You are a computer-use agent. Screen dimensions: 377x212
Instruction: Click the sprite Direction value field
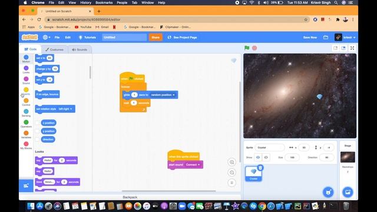coord(326,157)
